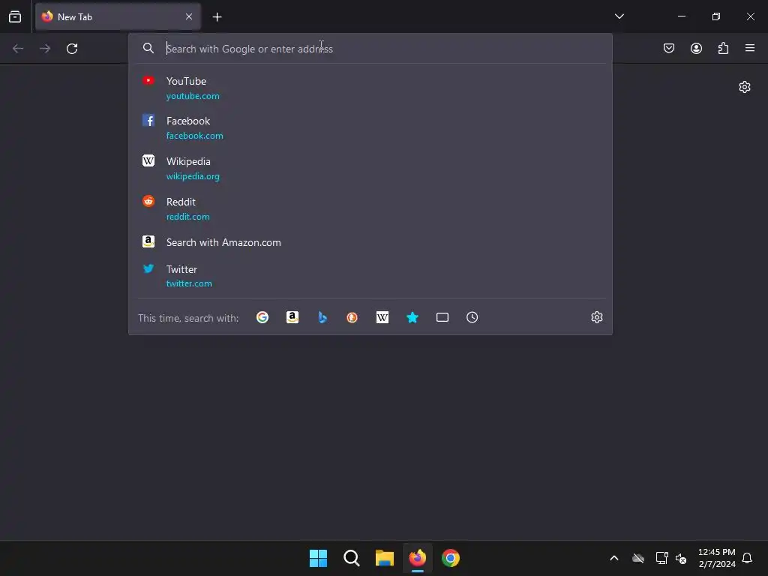Select Facebook suggestion
Screen dimensions: 768x576
click(x=370, y=127)
